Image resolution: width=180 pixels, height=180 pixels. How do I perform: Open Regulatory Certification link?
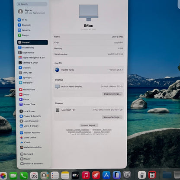click(102, 130)
